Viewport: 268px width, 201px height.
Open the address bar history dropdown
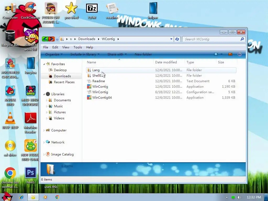click(x=171, y=39)
